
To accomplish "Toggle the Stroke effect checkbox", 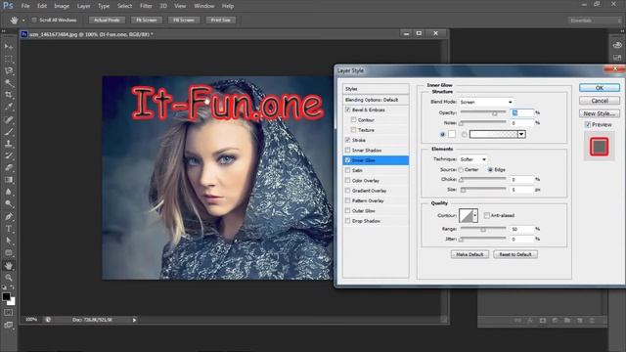I will click(348, 140).
